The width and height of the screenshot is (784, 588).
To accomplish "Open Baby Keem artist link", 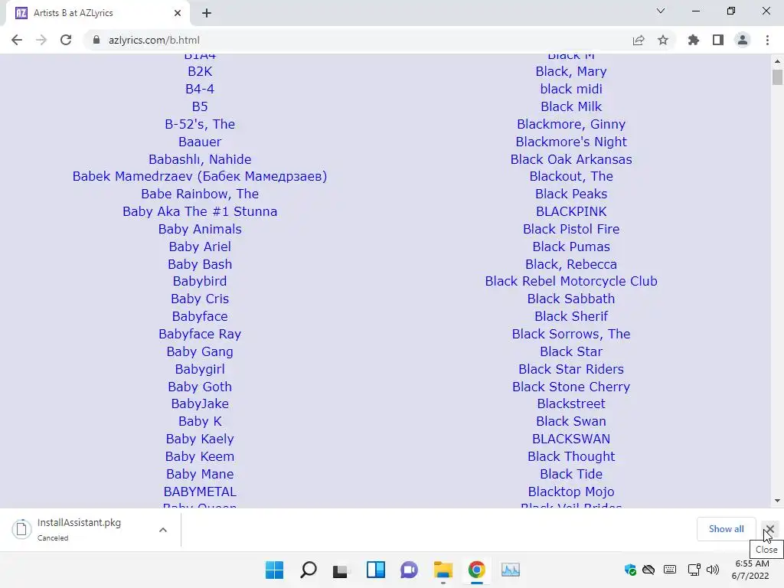I will (x=200, y=456).
